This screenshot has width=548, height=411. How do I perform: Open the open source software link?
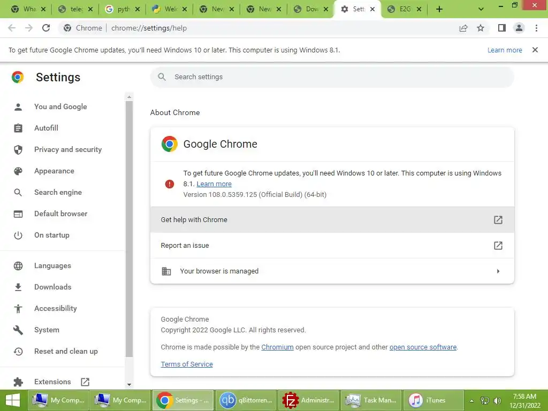pos(423,347)
